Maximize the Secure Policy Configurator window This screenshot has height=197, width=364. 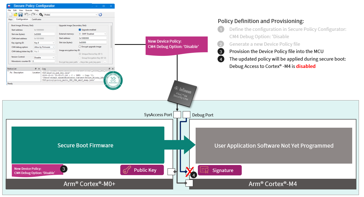click(x=103, y=6)
